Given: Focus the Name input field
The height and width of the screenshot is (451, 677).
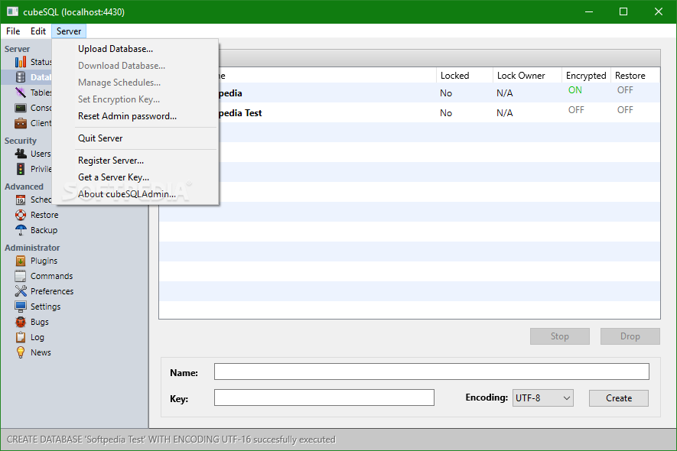Looking at the screenshot, I should pyautogui.click(x=431, y=372).
